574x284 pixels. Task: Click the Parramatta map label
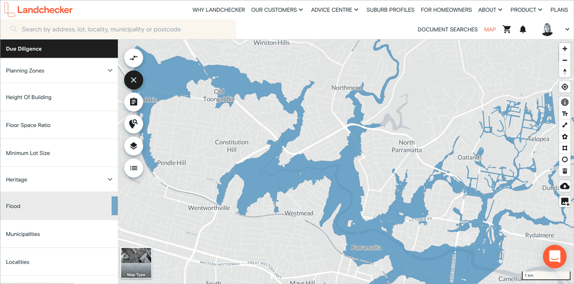pyautogui.click(x=366, y=248)
